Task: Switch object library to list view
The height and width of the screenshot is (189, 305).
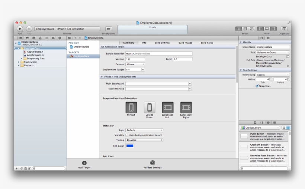Action: tap(288, 128)
